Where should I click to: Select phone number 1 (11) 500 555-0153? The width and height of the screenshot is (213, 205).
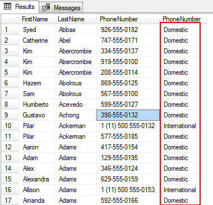pos(128,190)
